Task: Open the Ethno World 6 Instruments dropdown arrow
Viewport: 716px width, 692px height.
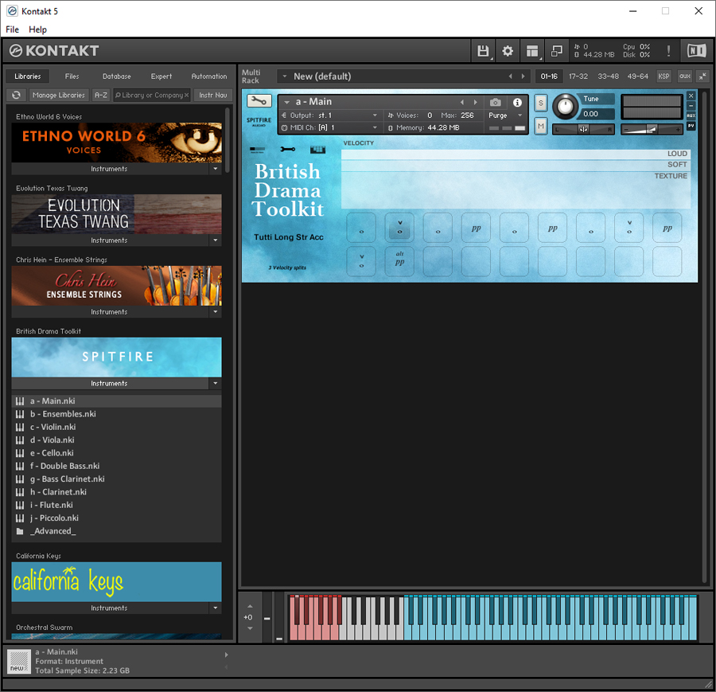Action: tap(216, 169)
